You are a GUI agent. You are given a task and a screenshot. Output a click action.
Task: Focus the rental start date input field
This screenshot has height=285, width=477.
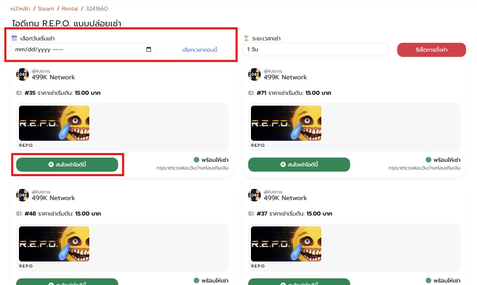pyautogui.click(x=77, y=49)
